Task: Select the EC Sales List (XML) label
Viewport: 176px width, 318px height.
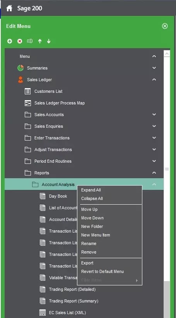Action: (x=67, y=313)
